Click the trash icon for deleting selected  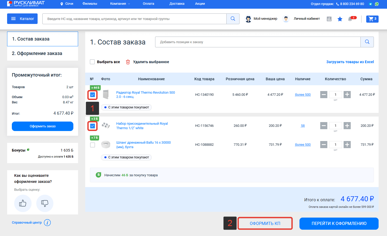(128, 62)
